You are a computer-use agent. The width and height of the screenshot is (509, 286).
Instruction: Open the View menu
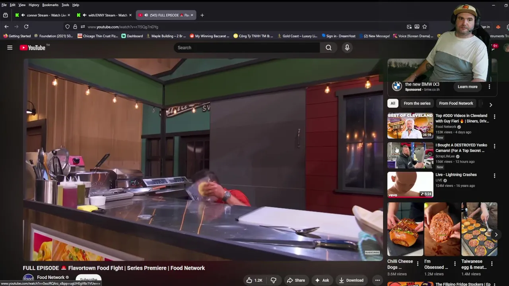point(22,5)
